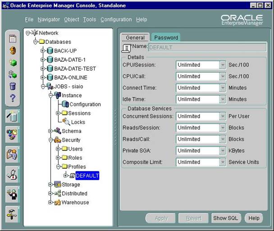The width and height of the screenshot is (274, 231).
Task: Click the trash can icon in left toolbar
Action: tap(13, 86)
